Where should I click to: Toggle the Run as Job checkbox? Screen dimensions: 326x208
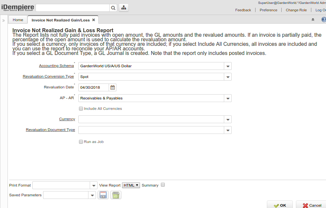click(x=81, y=142)
